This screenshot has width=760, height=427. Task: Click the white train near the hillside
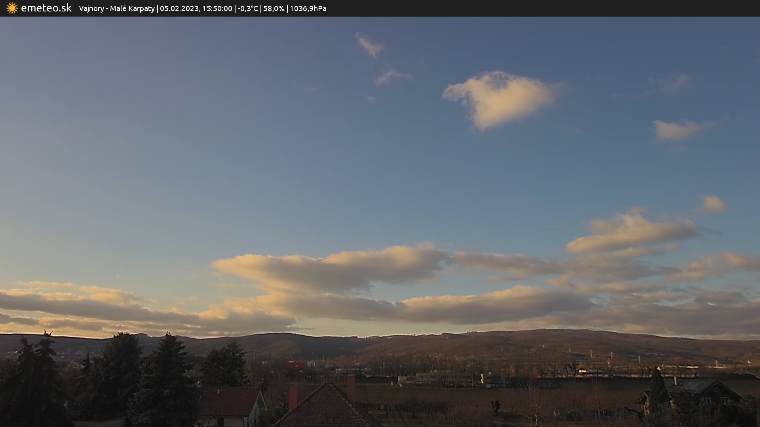point(583,371)
